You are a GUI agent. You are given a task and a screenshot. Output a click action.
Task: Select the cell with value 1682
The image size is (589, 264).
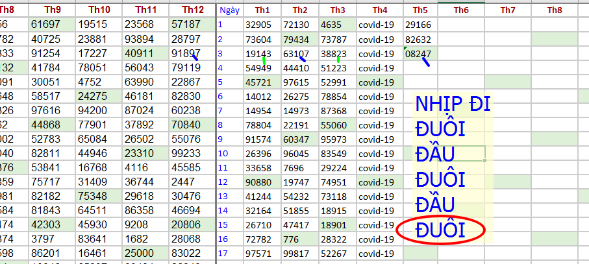[x=145, y=239]
